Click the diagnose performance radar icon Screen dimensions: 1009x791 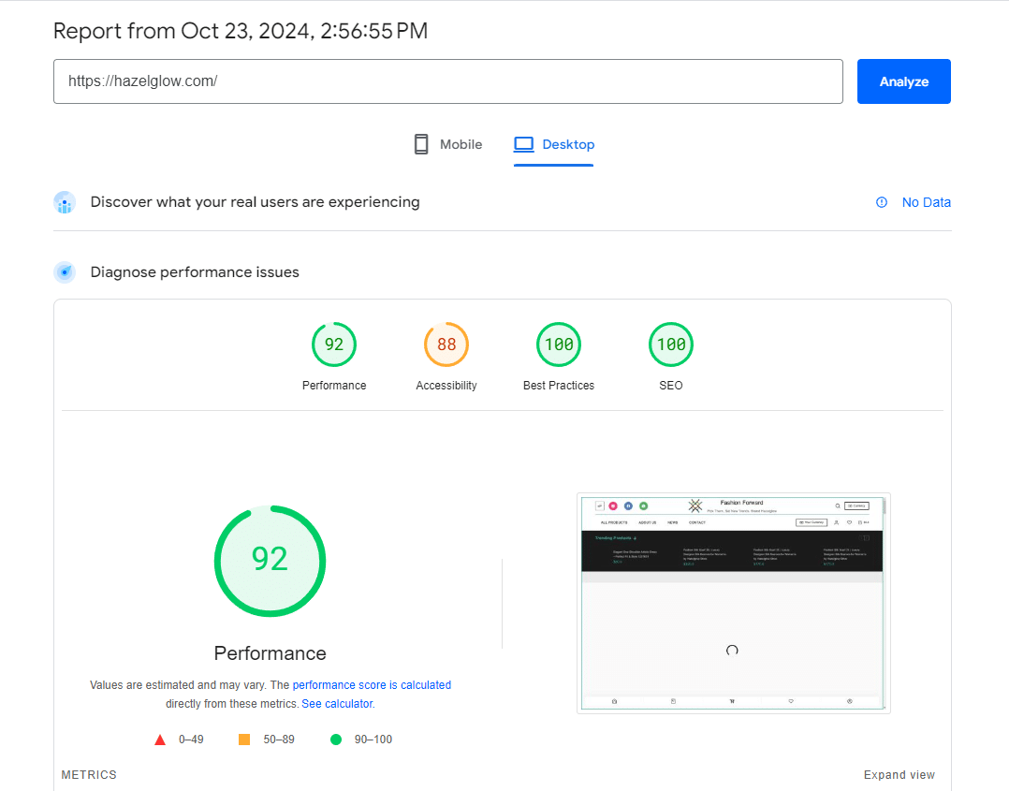point(65,272)
